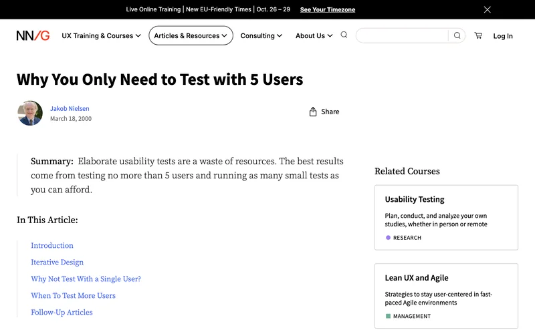Click the NN/G logo

[33, 35]
